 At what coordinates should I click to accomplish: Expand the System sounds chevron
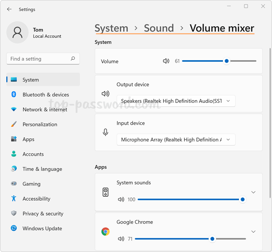tap(253, 192)
